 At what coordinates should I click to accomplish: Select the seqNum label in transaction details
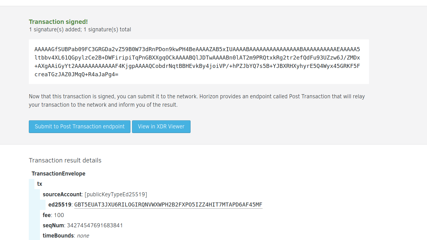53,225
